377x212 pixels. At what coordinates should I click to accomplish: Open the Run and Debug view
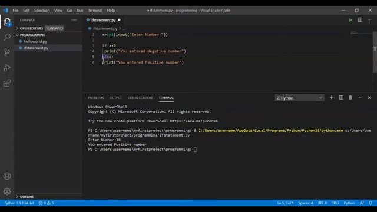[7, 68]
